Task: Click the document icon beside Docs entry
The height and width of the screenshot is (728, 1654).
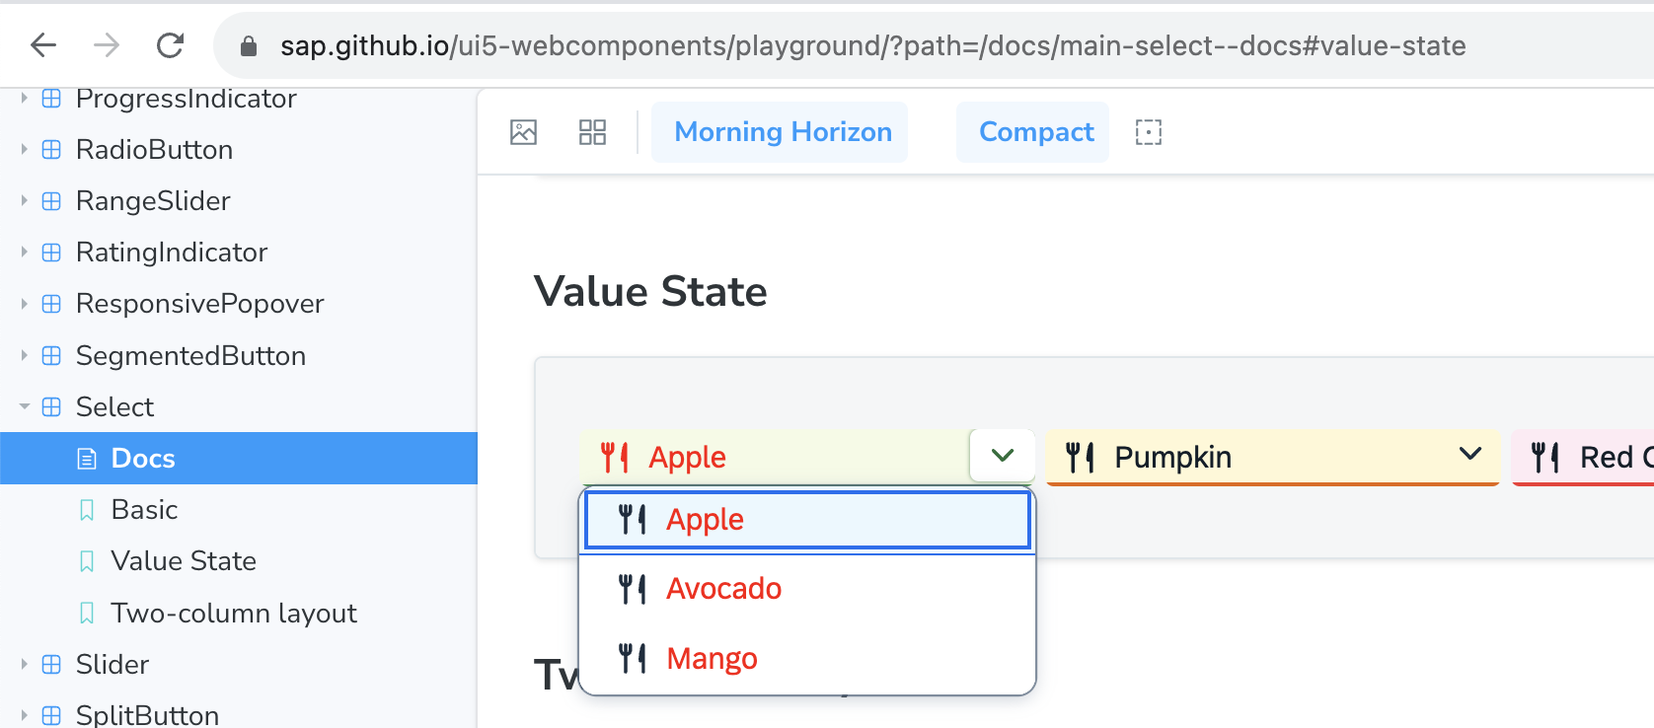Action: point(87,458)
